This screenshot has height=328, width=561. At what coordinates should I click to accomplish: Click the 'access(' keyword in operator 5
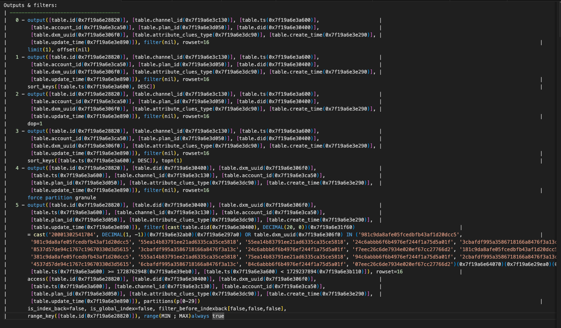[x=38, y=279]
